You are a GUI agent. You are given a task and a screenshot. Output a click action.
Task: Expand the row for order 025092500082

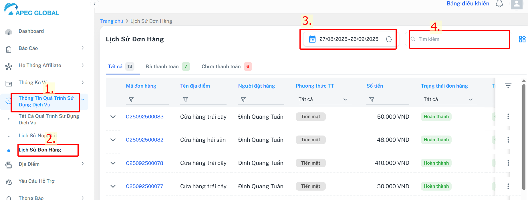pos(113,140)
